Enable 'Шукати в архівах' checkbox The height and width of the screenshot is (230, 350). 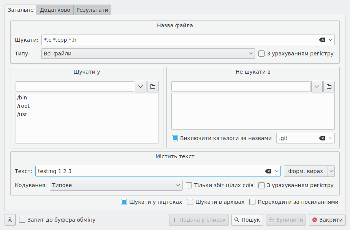(x=190, y=202)
